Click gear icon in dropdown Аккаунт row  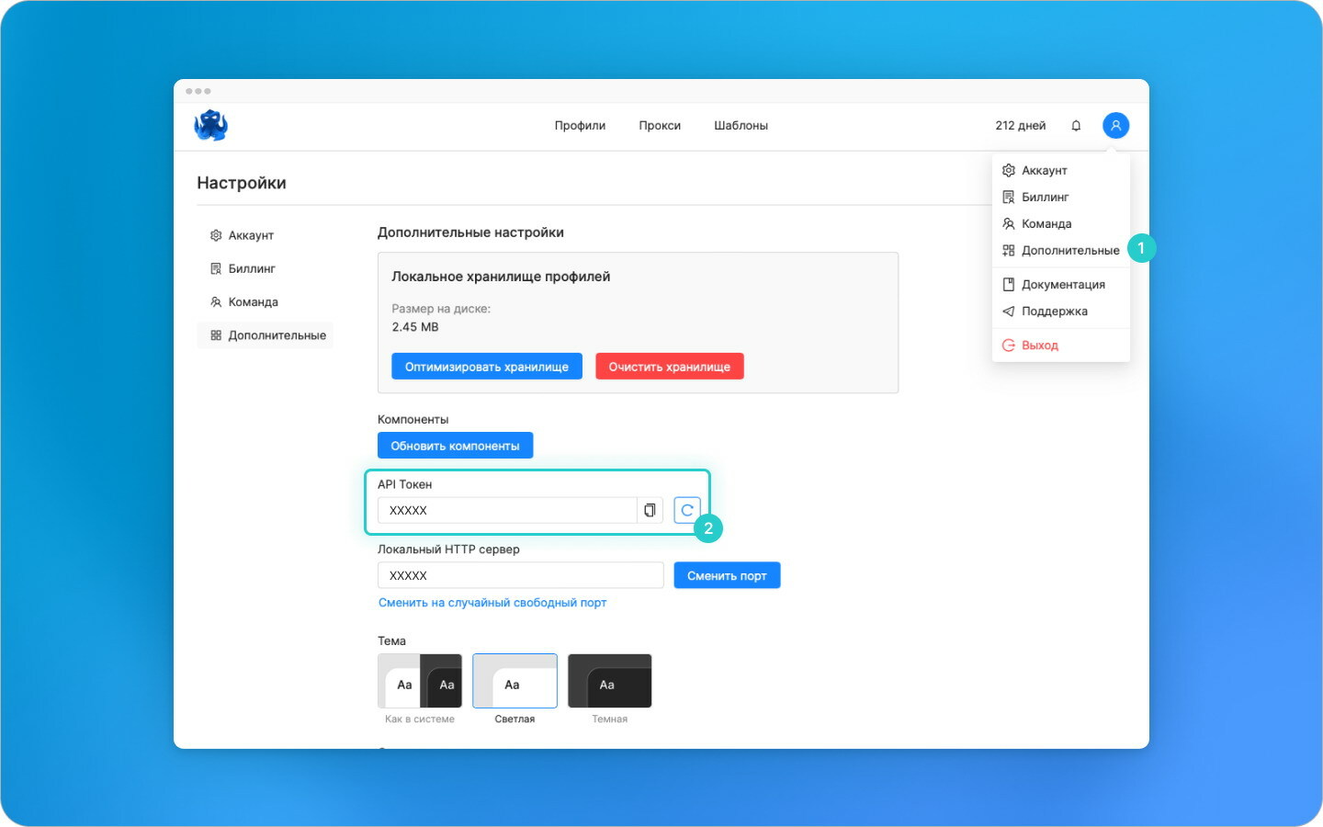point(1009,170)
